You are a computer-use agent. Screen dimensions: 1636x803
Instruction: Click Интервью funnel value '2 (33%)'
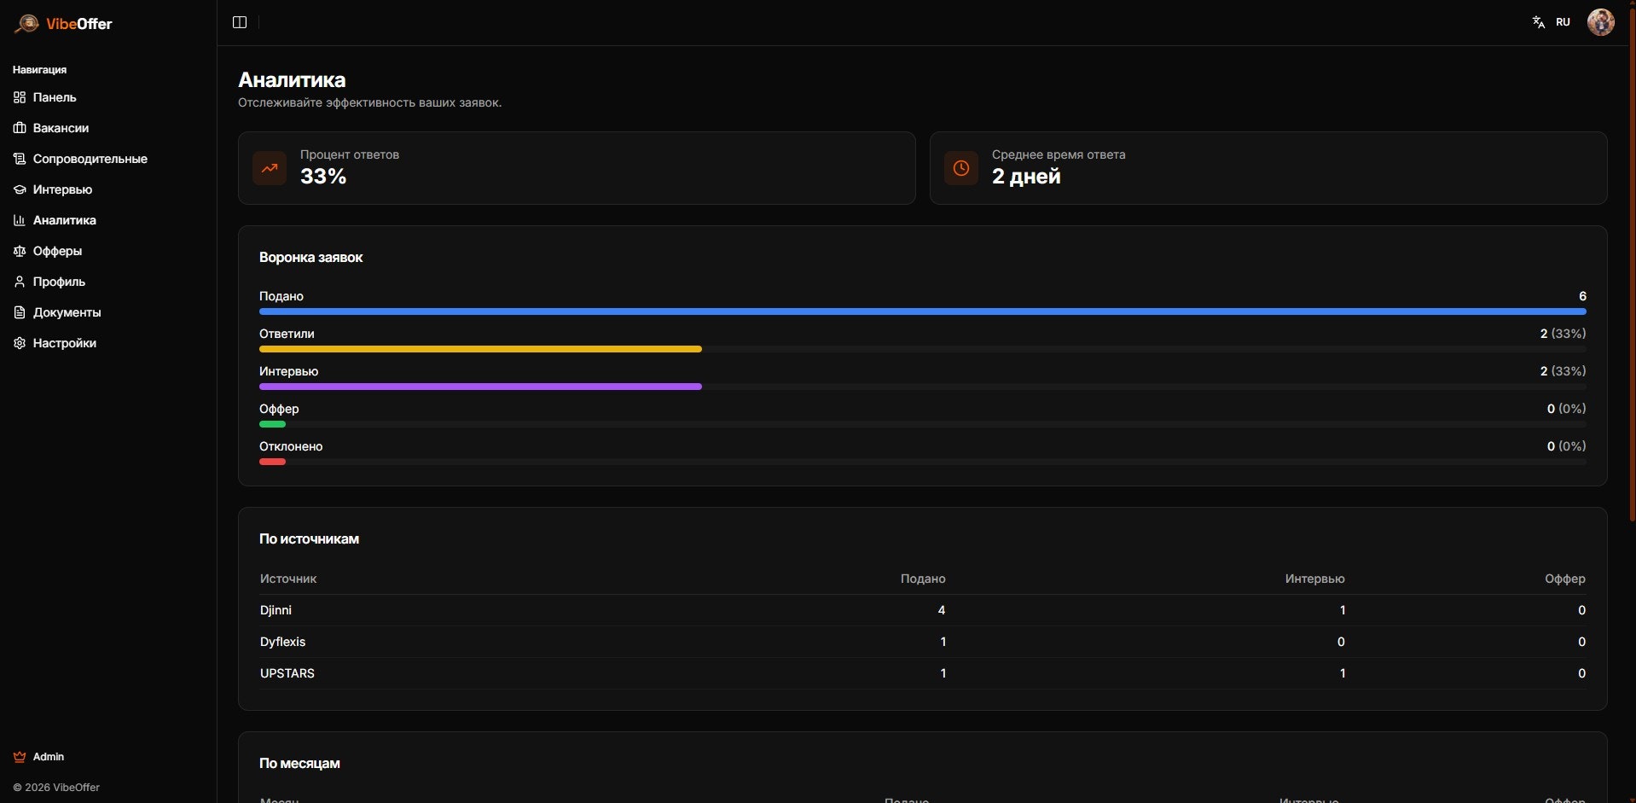click(x=1563, y=371)
